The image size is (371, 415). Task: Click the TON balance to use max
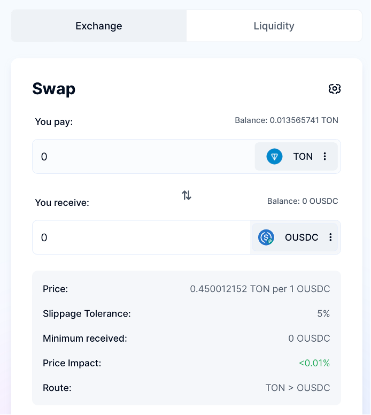click(x=287, y=120)
